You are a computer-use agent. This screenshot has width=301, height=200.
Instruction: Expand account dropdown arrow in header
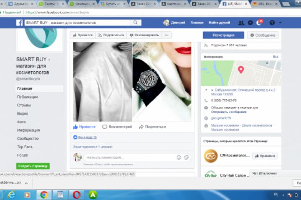(x=280, y=22)
